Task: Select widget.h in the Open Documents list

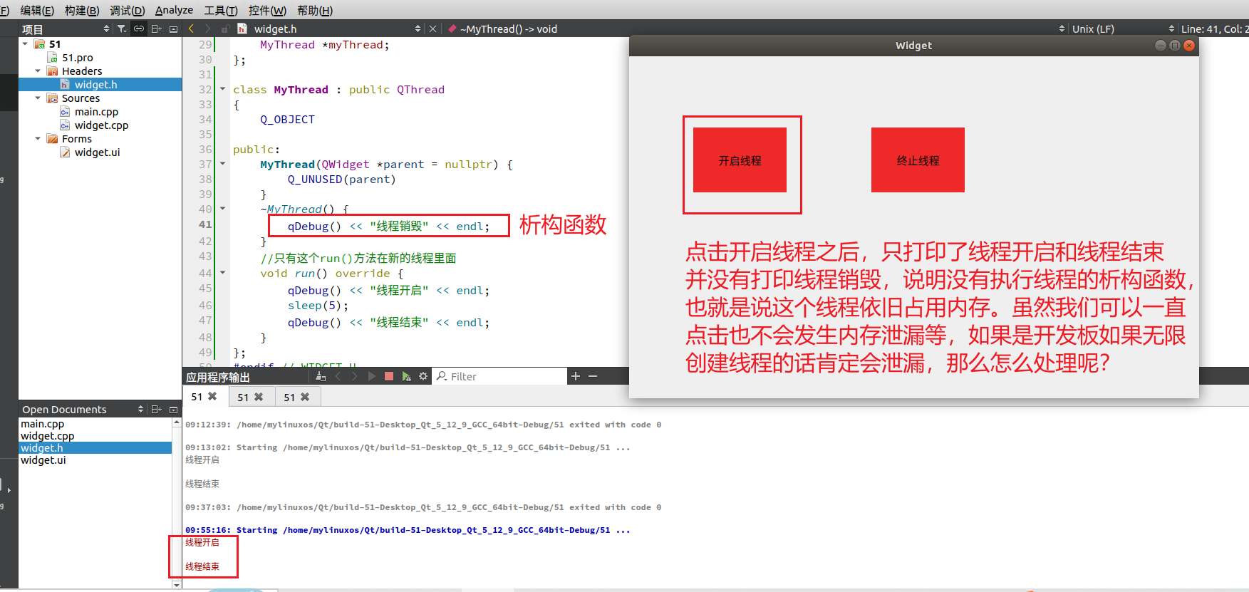Action: click(95, 448)
